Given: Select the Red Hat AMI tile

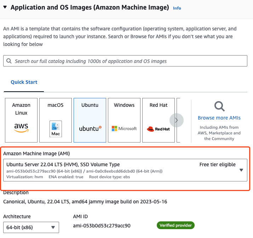Looking at the screenshot, I should pyautogui.click(x=159, y=120).
